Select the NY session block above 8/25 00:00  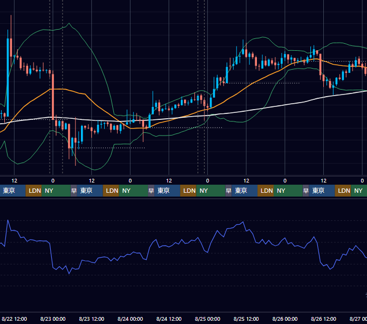coord(210,191)
